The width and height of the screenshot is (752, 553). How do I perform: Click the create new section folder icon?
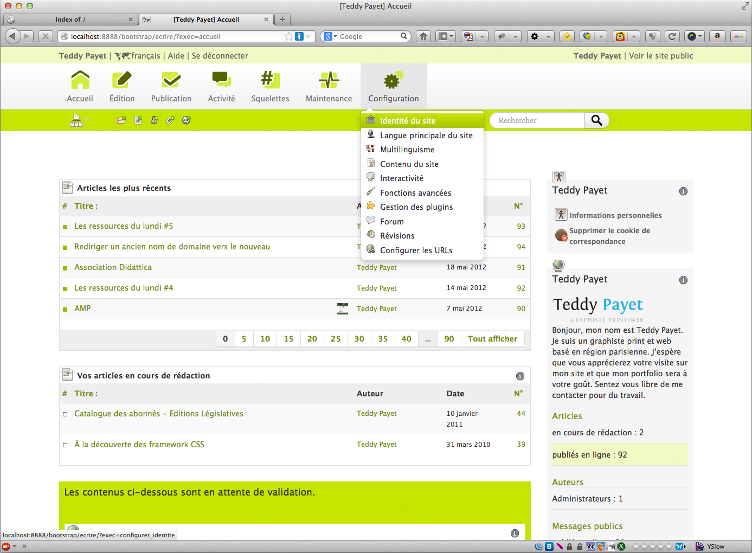[x=121, y=120]
